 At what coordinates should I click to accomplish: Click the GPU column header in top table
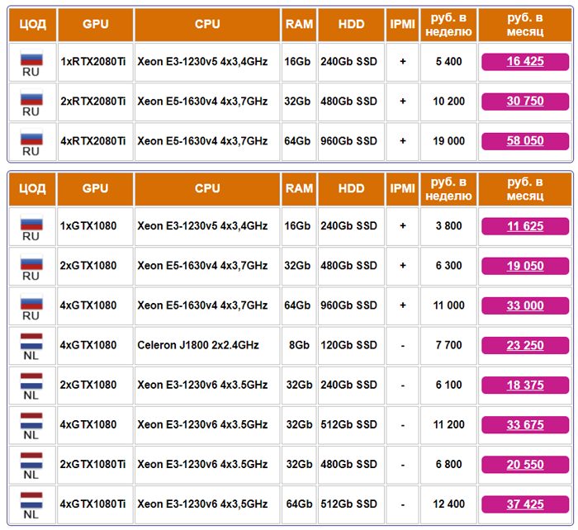pyautogui.click(x=96, y=25)
